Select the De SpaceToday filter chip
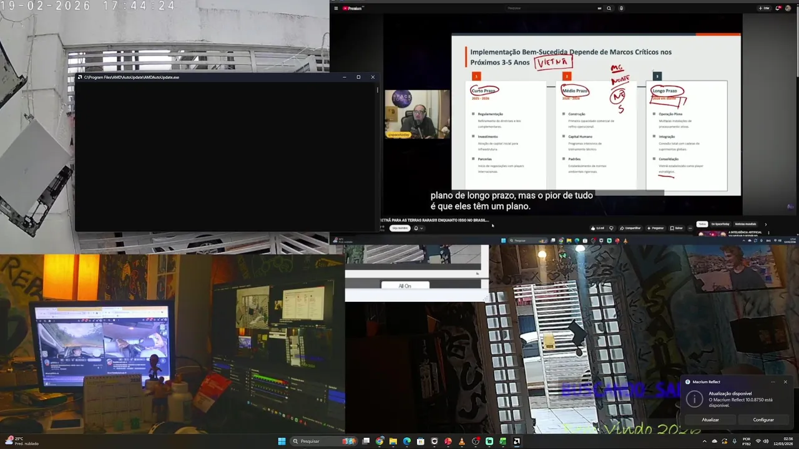The width and height of the screenshot is (799, 449). (720, 224)
